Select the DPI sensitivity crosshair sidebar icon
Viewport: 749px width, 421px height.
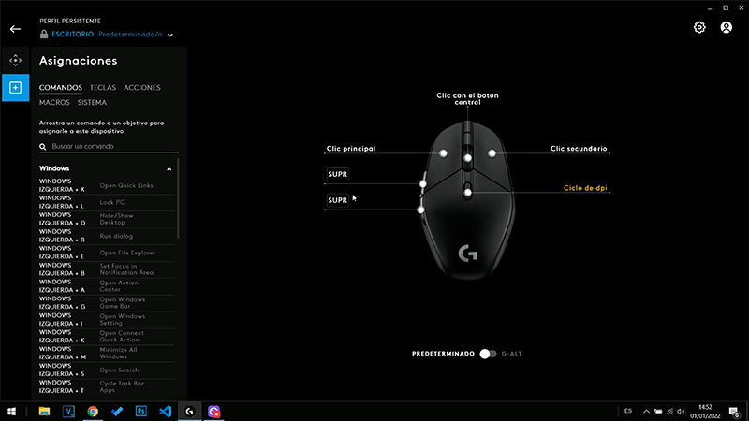(x=15, y=61)
